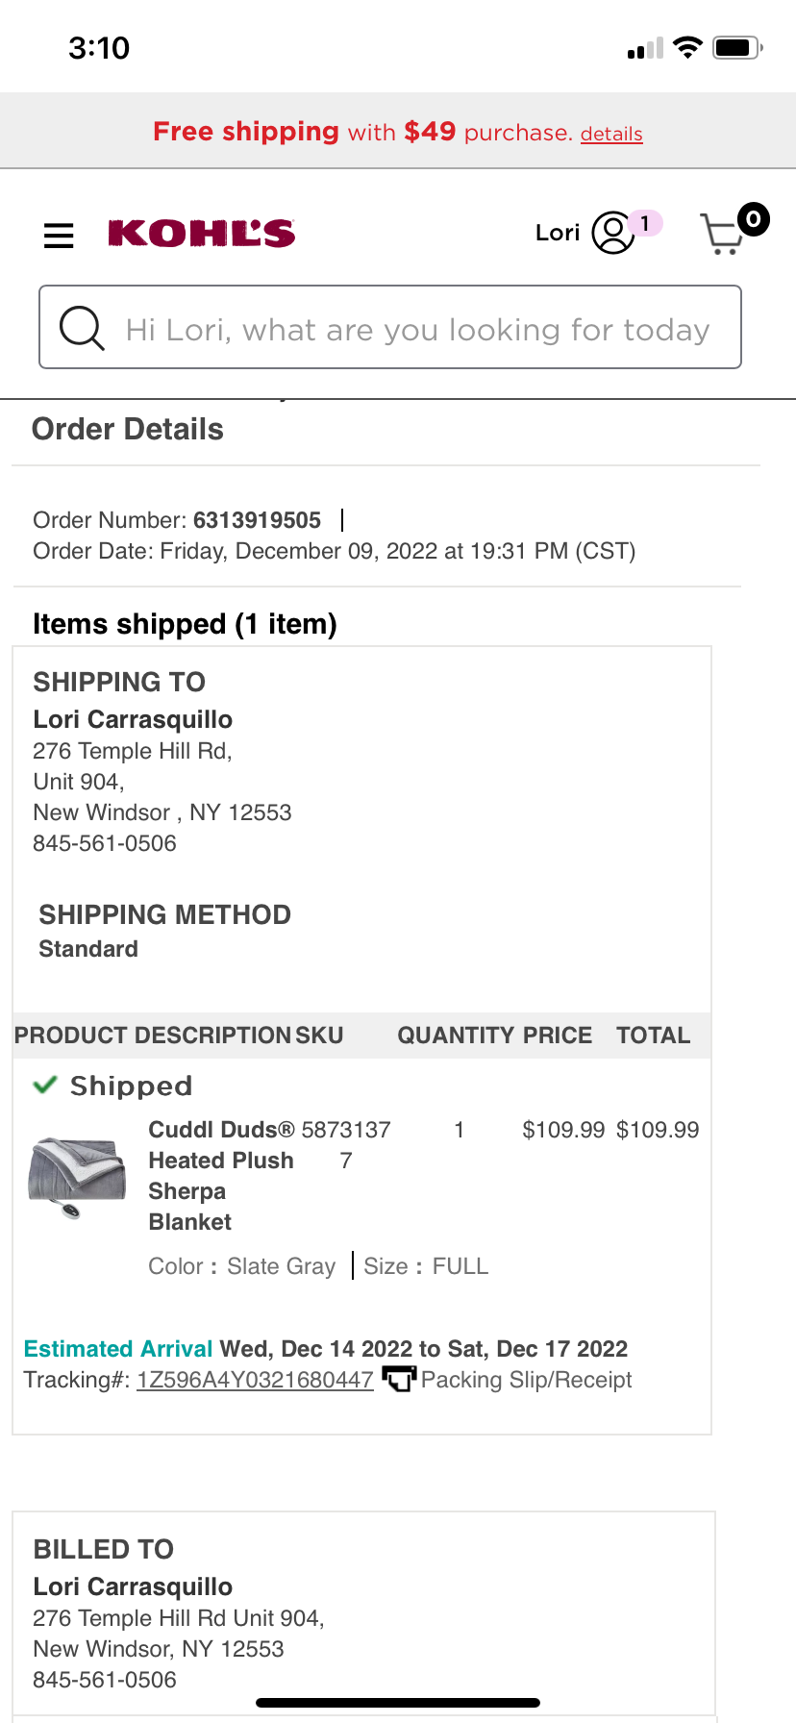796x1723 pixels.
Task: Open the Lori account profile icon
Action: pos(612,233)
